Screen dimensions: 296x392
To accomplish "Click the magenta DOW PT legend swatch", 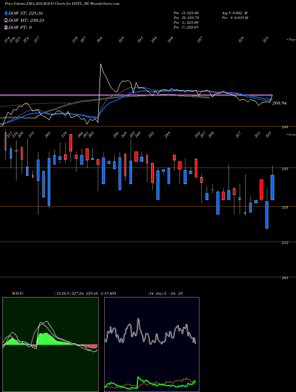I will point(7,27).
